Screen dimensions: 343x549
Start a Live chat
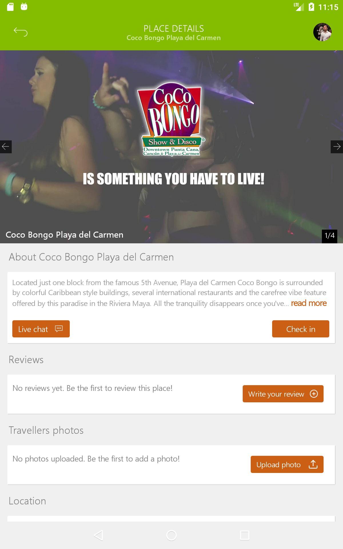(x=41, y=329)
